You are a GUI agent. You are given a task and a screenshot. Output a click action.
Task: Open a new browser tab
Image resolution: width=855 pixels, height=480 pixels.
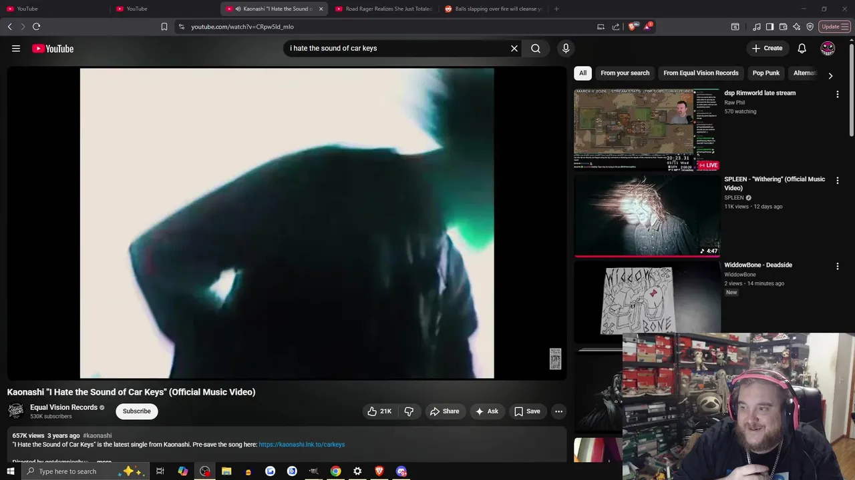coord(556,9)
